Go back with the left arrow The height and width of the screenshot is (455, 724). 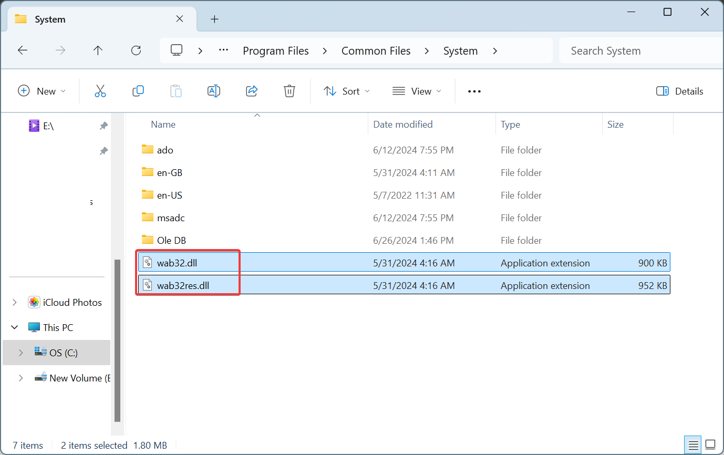pos(23,50)
